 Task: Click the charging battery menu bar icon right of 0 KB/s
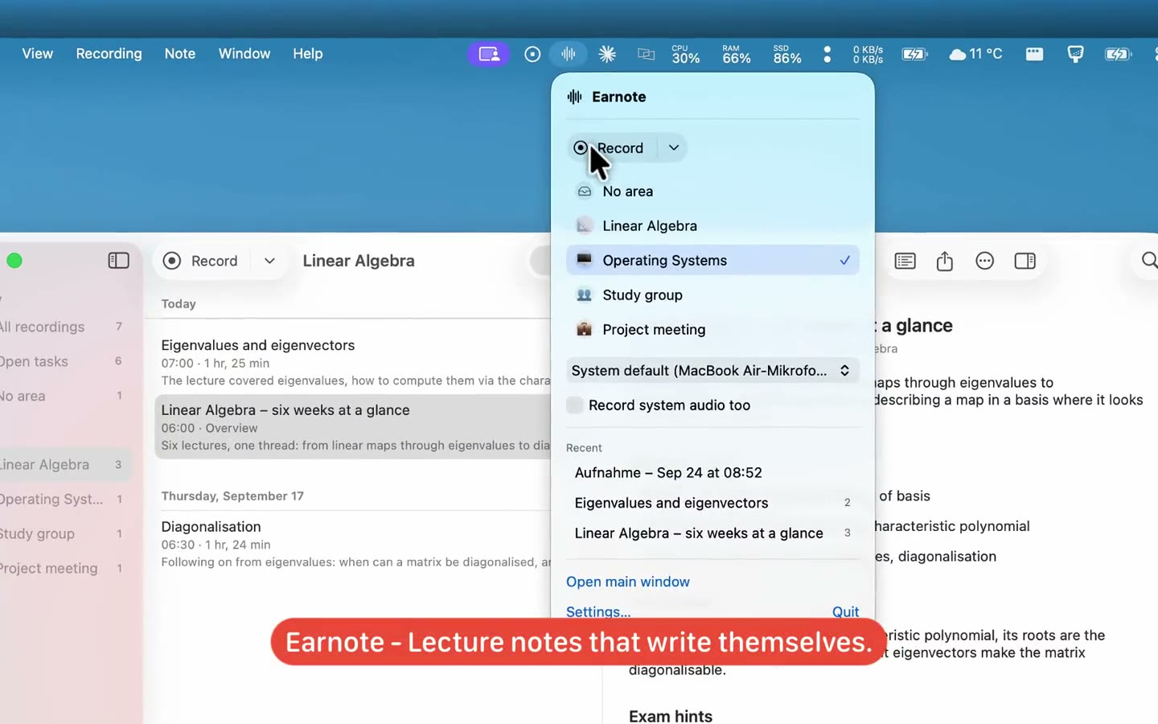(914, 54)
